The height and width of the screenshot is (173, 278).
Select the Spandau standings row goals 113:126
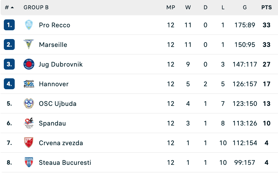245,123
